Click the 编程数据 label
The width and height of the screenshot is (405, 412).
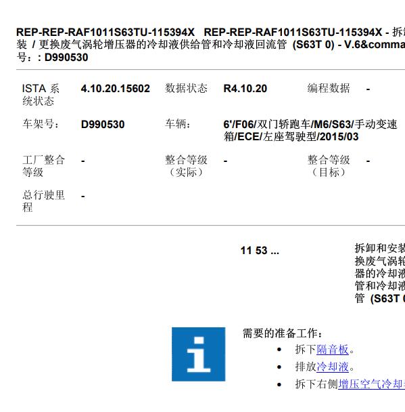329,88
